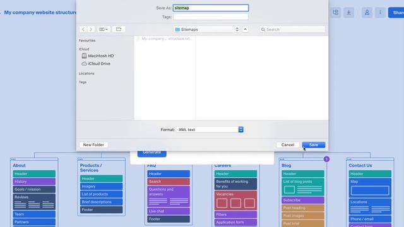Click the Tags input field
Viewport: 404px width, 227px height.
click(211, 17)
